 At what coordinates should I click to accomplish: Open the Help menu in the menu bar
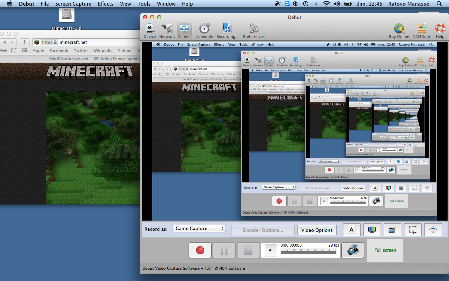click(x=187, y=4)
